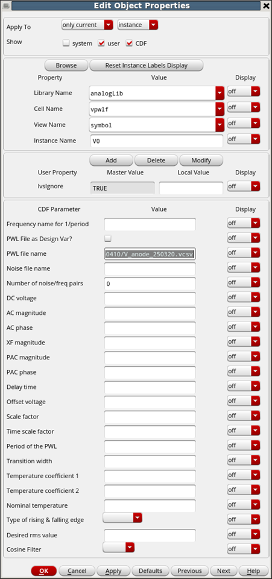Uncheck the user show checkbox

(101, 43)
